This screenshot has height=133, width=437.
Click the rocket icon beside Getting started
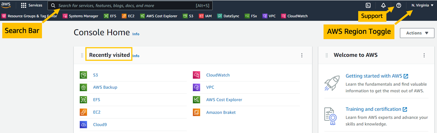tap(332, 84)
